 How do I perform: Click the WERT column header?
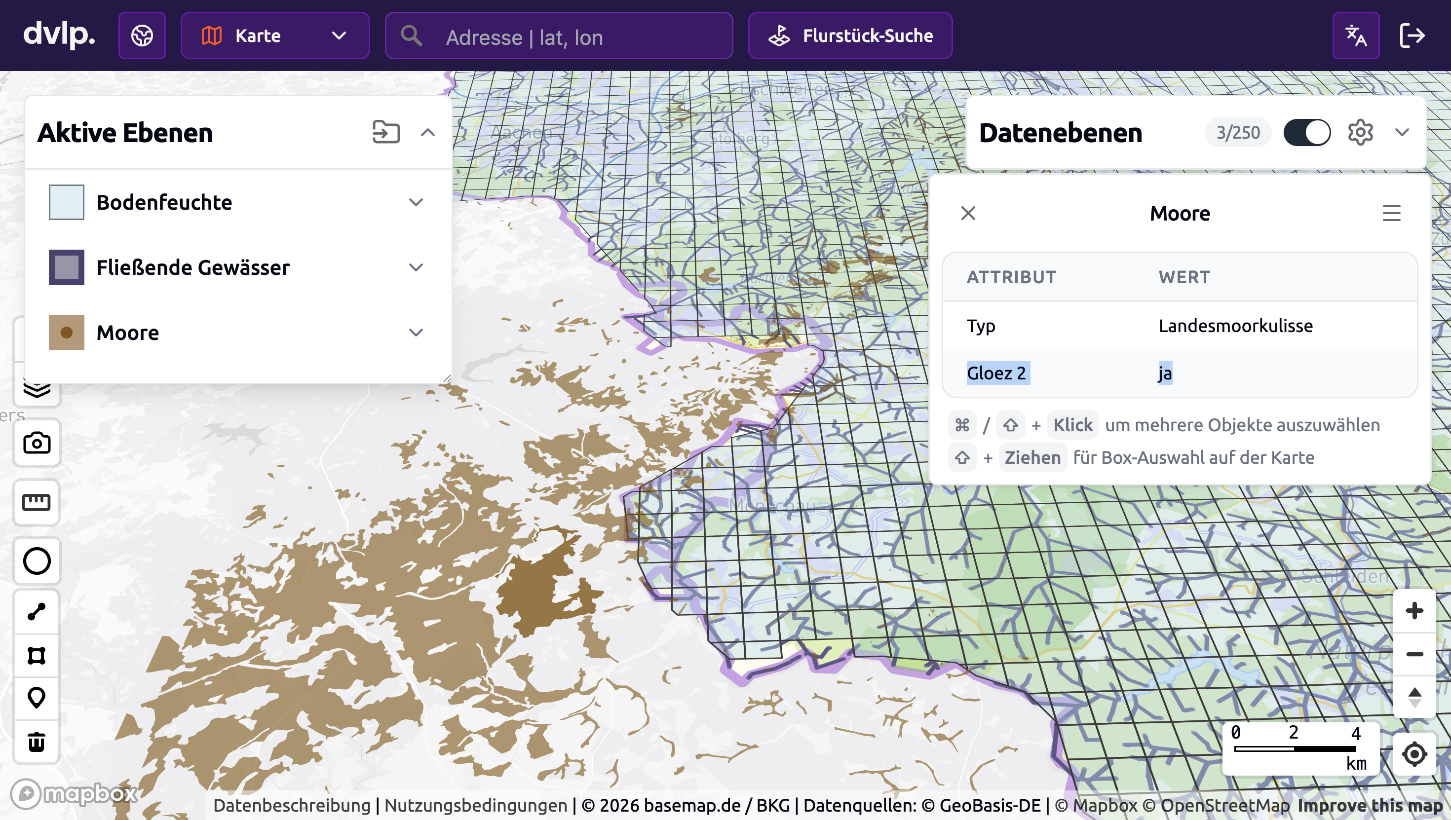[1184, 277]
